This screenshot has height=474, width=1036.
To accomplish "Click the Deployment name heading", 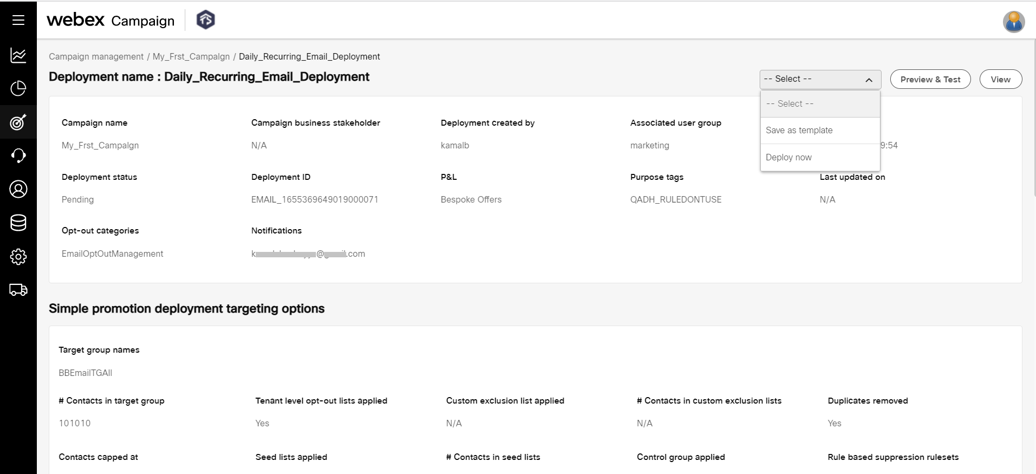I will pos(209,77).
